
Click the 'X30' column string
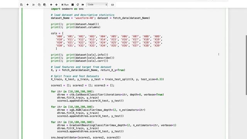[x=59, y=46]
